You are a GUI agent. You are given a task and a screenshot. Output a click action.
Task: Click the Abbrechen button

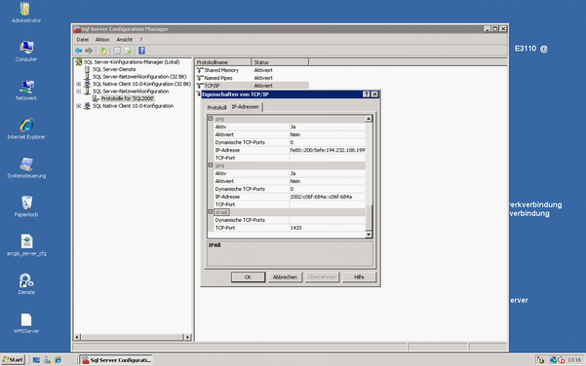coord(285,276)
